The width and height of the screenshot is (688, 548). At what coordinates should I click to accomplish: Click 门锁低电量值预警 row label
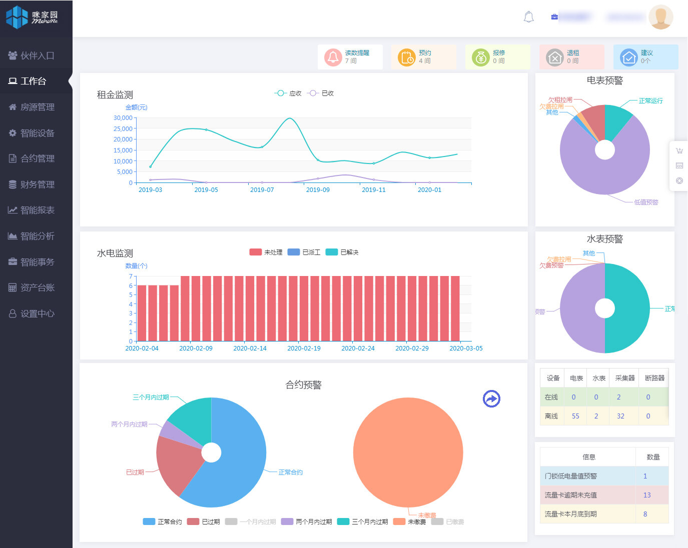pos(570,476)
